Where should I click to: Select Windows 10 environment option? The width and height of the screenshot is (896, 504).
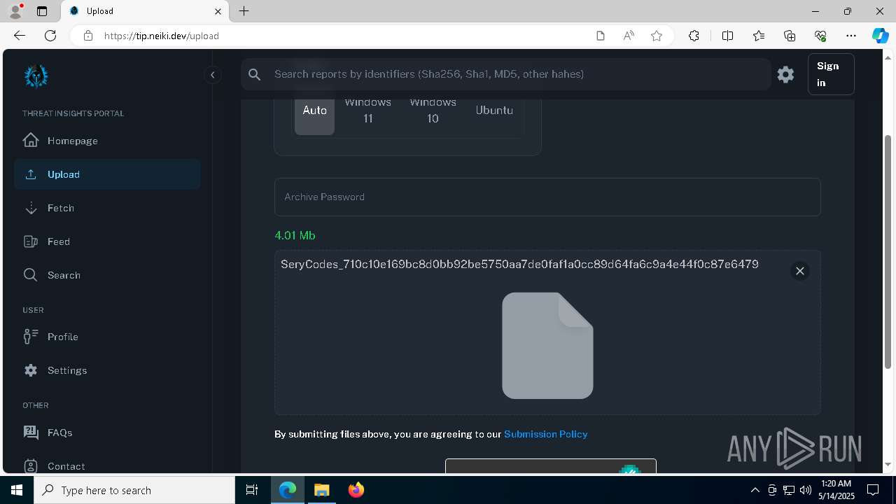click(433, 110)
